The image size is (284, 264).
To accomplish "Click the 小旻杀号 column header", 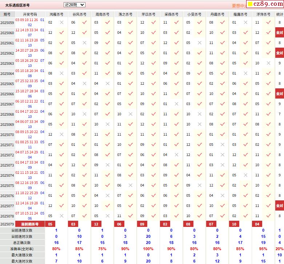I will [x=194, y=14].
